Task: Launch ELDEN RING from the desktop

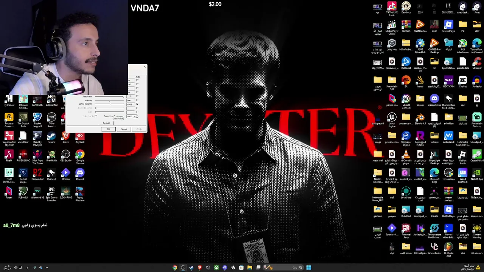Action: point(66,193)
